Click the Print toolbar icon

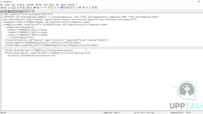(x=14, y=8)
